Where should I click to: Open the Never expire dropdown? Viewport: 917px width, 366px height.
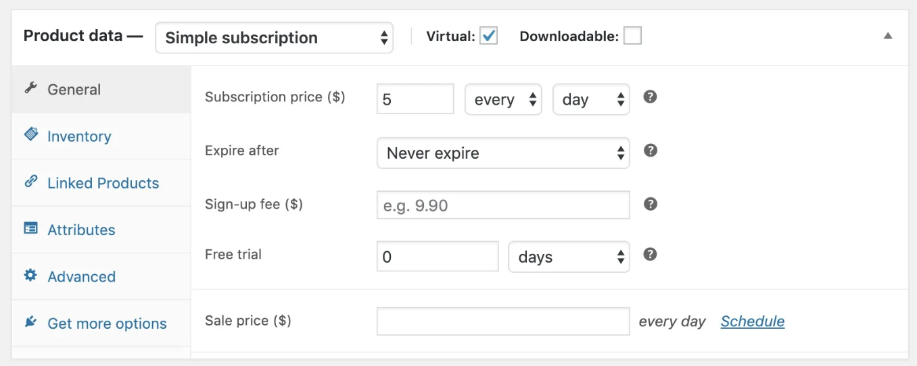502,153
